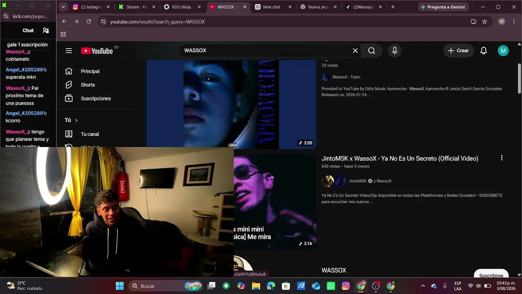Close the WASSOX YouTube tab
The width and height of the screenshot is (522, 294).
(x=245, y=7)
